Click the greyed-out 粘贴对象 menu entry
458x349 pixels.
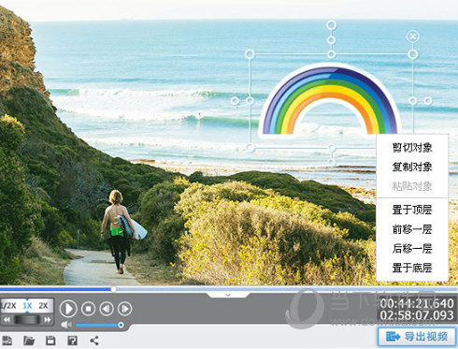pyautogui.click(x=412, y=186)
